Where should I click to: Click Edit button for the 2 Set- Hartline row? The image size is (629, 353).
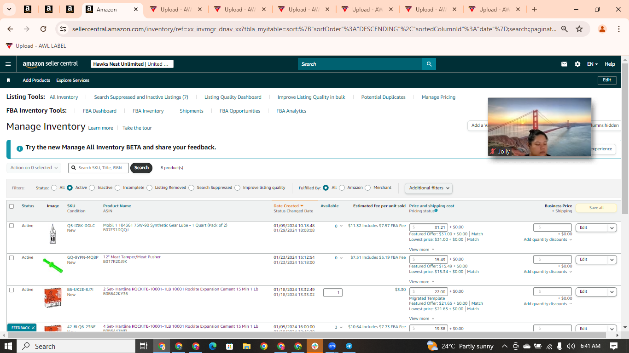(592, 292)
